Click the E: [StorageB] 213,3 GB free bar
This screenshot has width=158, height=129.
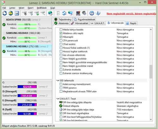(x=27, y=105)
